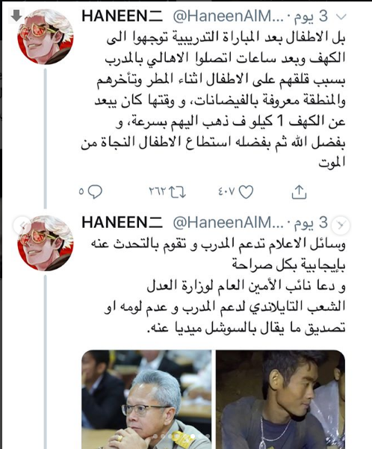The height and width of the screenshot is (449, 372).
Task: Like the first tweet with heart icon
Action: [246, 191]
